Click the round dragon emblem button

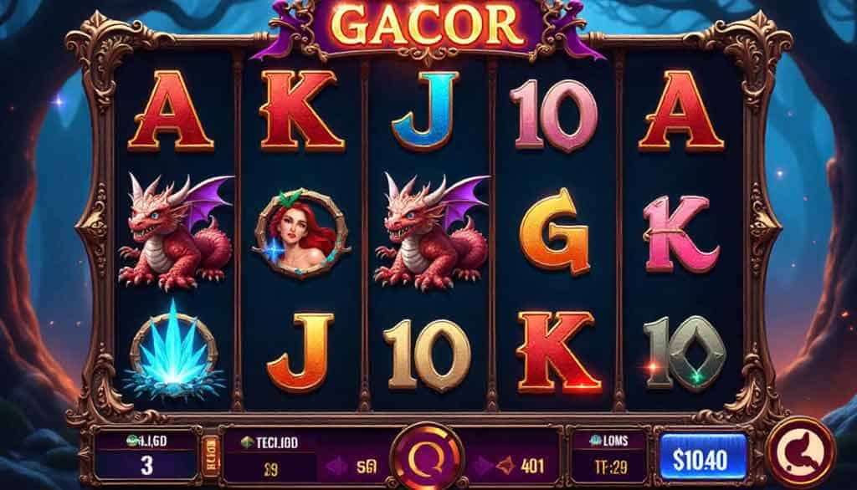coord(802,452)
